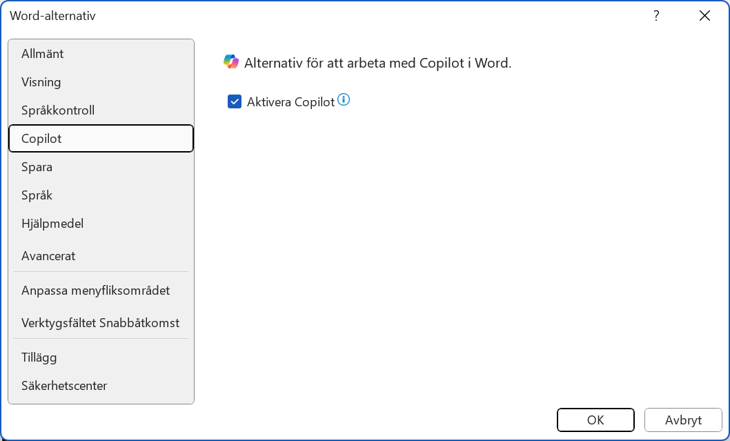
Task: Open the Hjälpmedel category
Action: tap(52, 224)
